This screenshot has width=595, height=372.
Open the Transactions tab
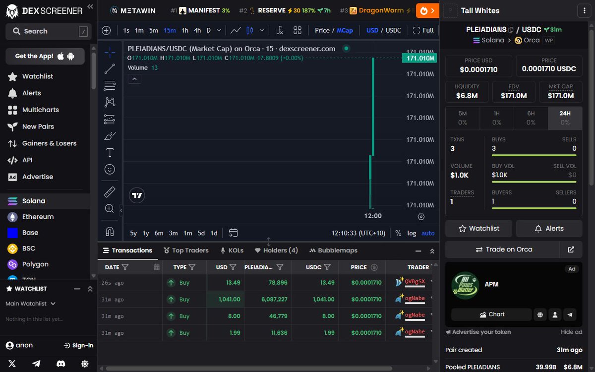coord(127,250)
